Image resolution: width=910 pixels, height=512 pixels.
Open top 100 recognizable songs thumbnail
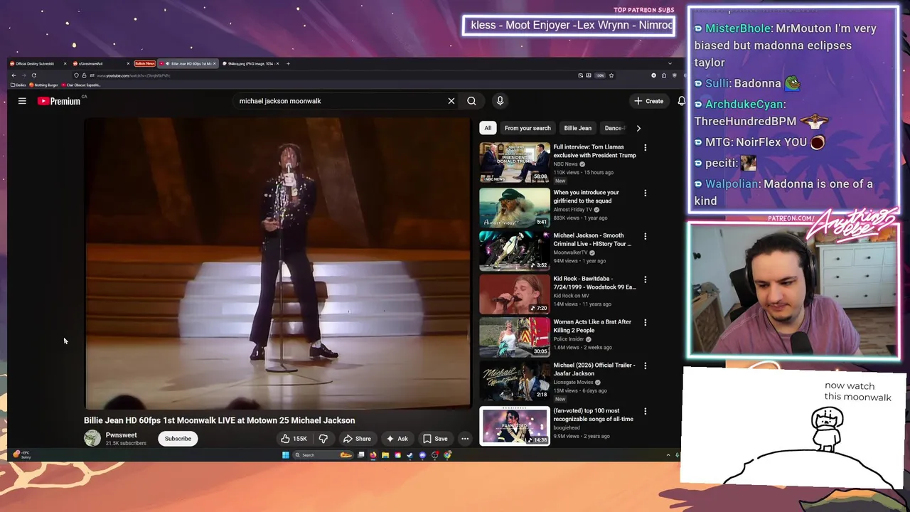[x=515, y=425]
